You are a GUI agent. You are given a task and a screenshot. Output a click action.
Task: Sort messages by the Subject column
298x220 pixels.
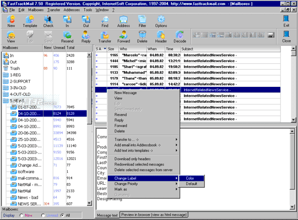pos(231,49)
